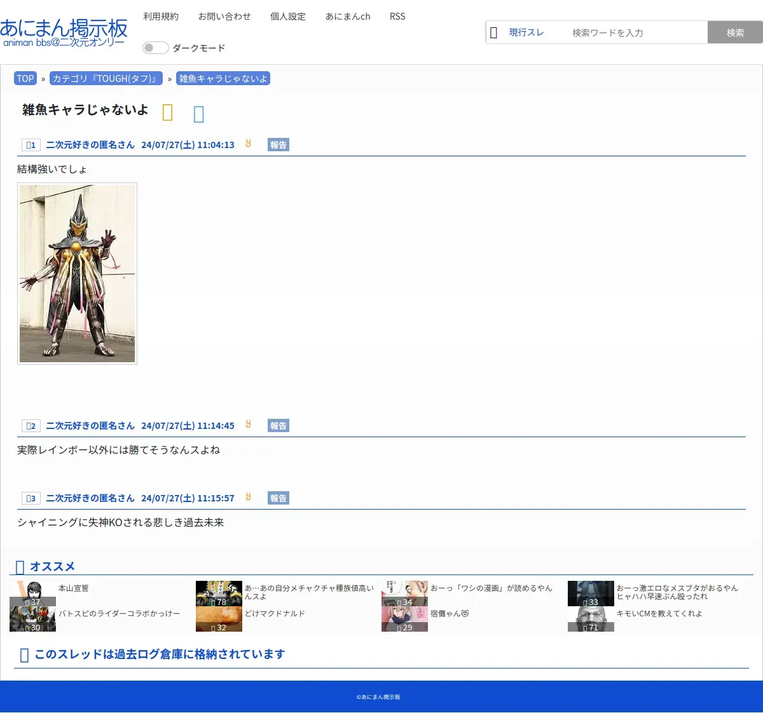The width and height of the screenshot is (763, 713).
Task: Click the archive icon beside 過去ログ notice
Action: (25, 655)
